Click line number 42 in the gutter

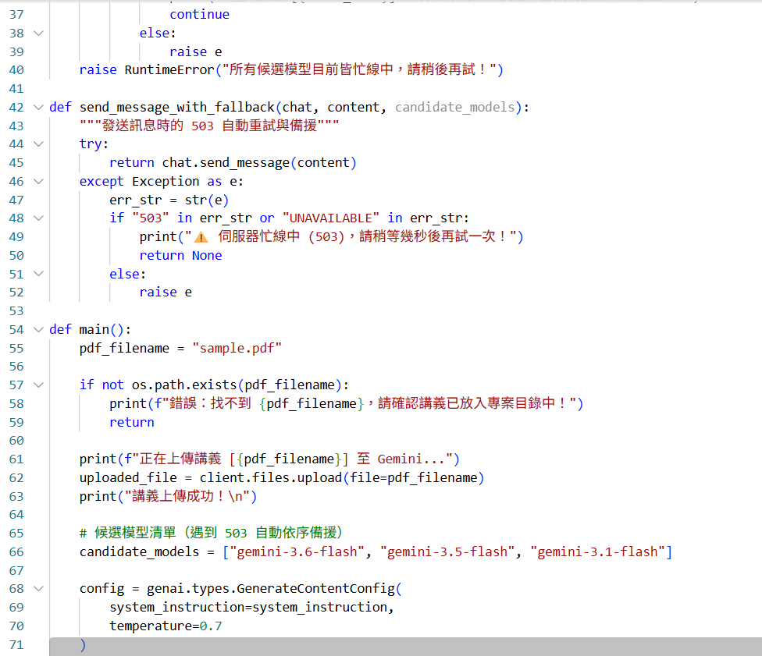[x=16, y=108]
